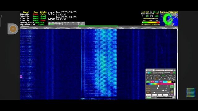This screenshot has width=198, height=111.
Task: Switch to the green WF tab
Action: [x=148, y=82]
